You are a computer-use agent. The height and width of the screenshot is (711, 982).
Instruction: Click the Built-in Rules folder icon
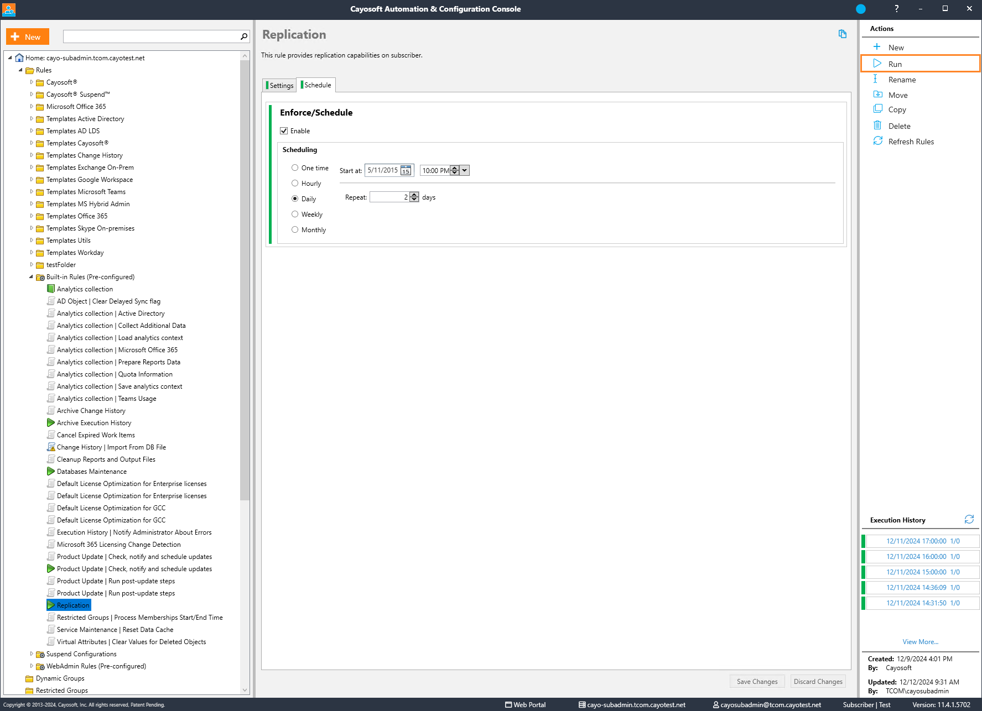[x=40, y=277]
